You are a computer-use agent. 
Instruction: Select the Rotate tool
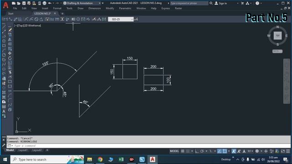10,58
